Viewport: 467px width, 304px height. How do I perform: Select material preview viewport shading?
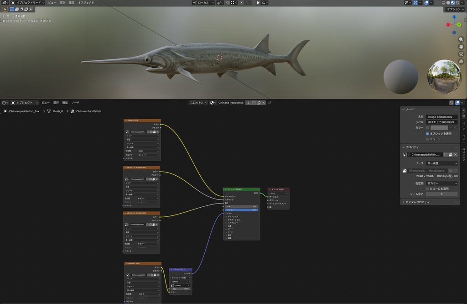[453, 3]
